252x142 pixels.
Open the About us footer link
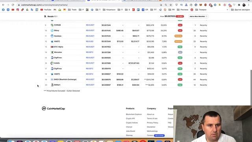tap(150, 114)
